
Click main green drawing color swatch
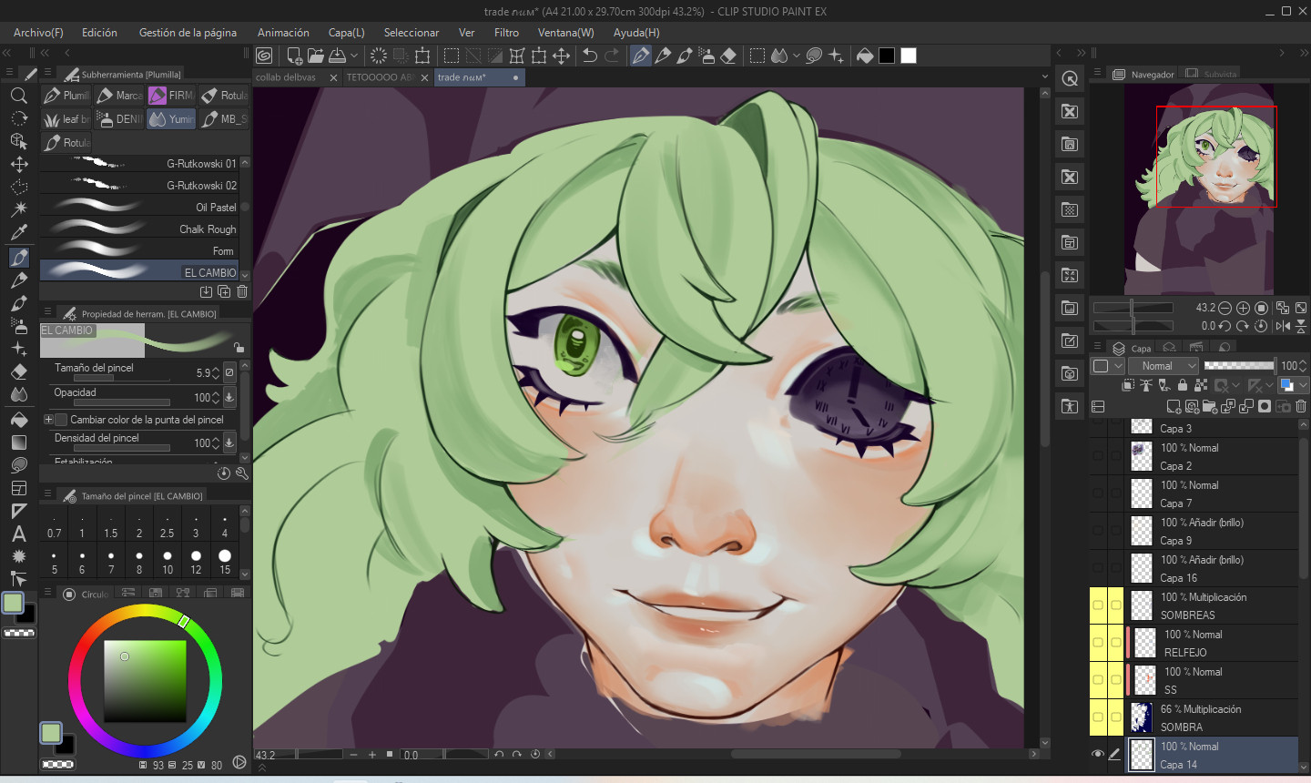13,603
